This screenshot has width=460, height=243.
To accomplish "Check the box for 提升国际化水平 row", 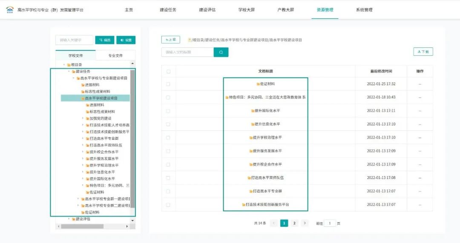I will [168, 111].
